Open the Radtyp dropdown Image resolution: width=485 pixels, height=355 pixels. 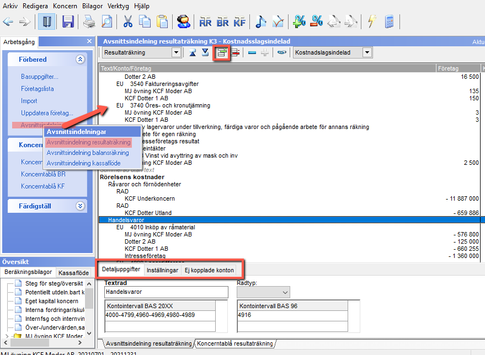click(264, 292)
